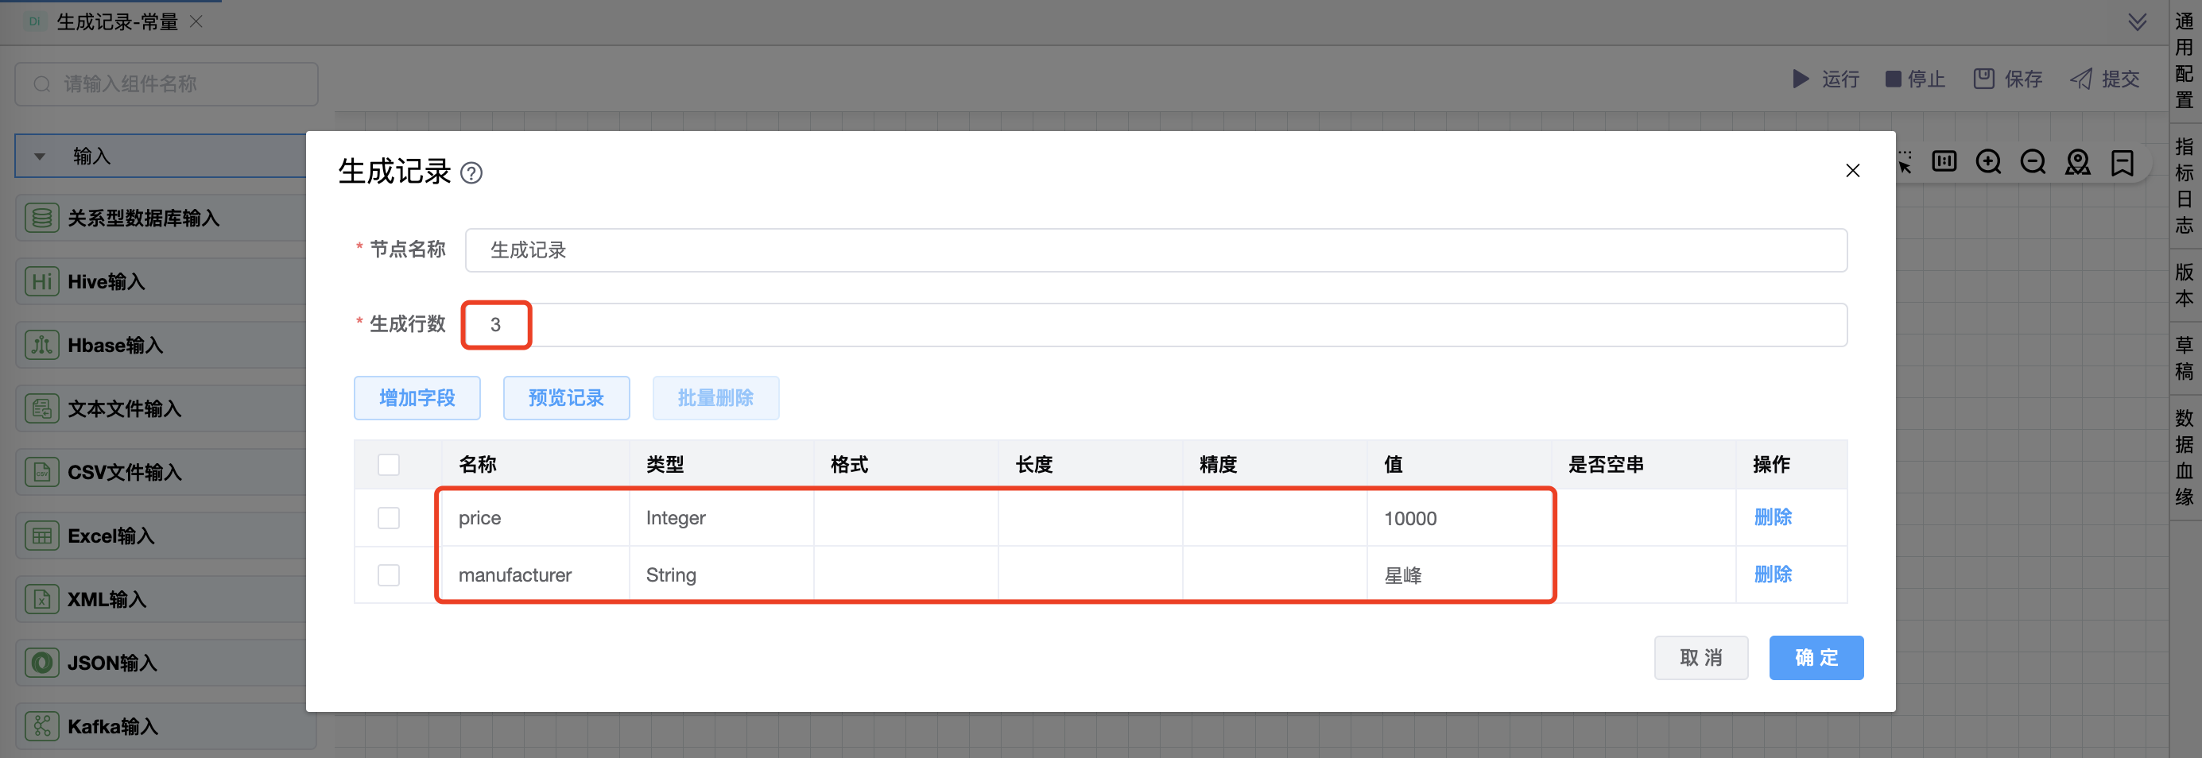Click the Hive输入 component icon
The height and width of the screenshot is (758, 2202).
(41, 281)
